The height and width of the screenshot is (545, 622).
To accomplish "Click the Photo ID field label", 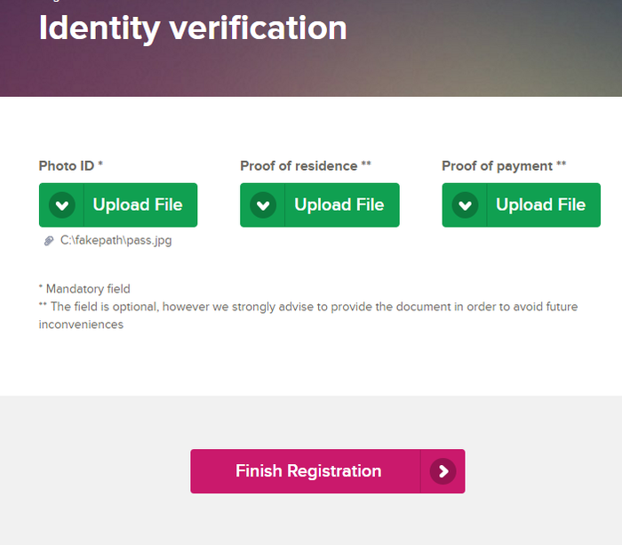I will click(x=67, y=165).
